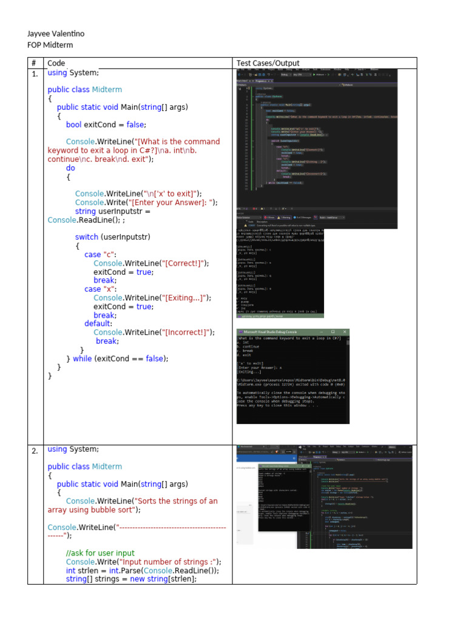Click the Microsoft Visual Studio Debug Console title bar
466x621 pixels.
(x=293, y=332)
